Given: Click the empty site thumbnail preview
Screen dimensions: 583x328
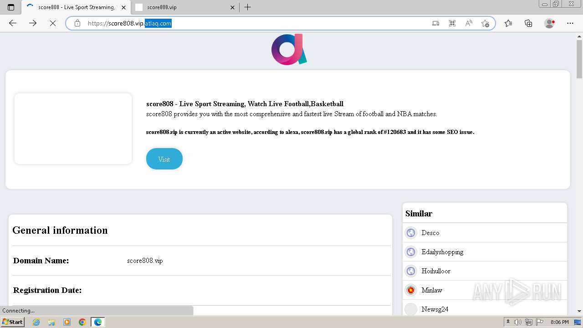Looking at the screenshot, I should pos(73,128).
